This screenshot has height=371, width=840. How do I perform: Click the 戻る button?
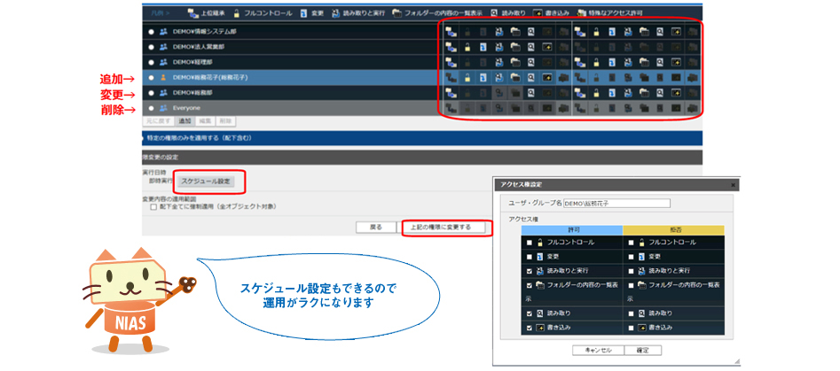tap(376, 228)
